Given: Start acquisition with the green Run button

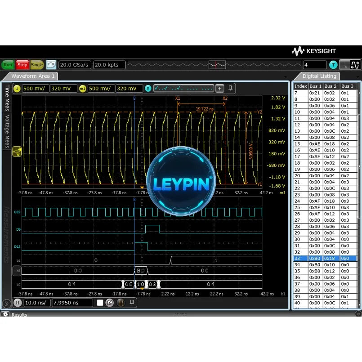Looking at the screenshot, I should 8,65.
